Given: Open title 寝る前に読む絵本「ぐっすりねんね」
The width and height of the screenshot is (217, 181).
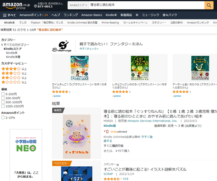Looking at the screenshot, I should (x=160, y=114).
